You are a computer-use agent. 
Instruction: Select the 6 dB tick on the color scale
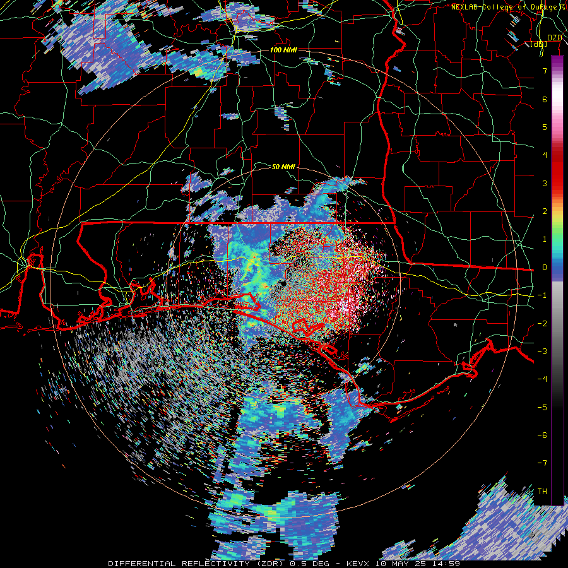point(545,99)
